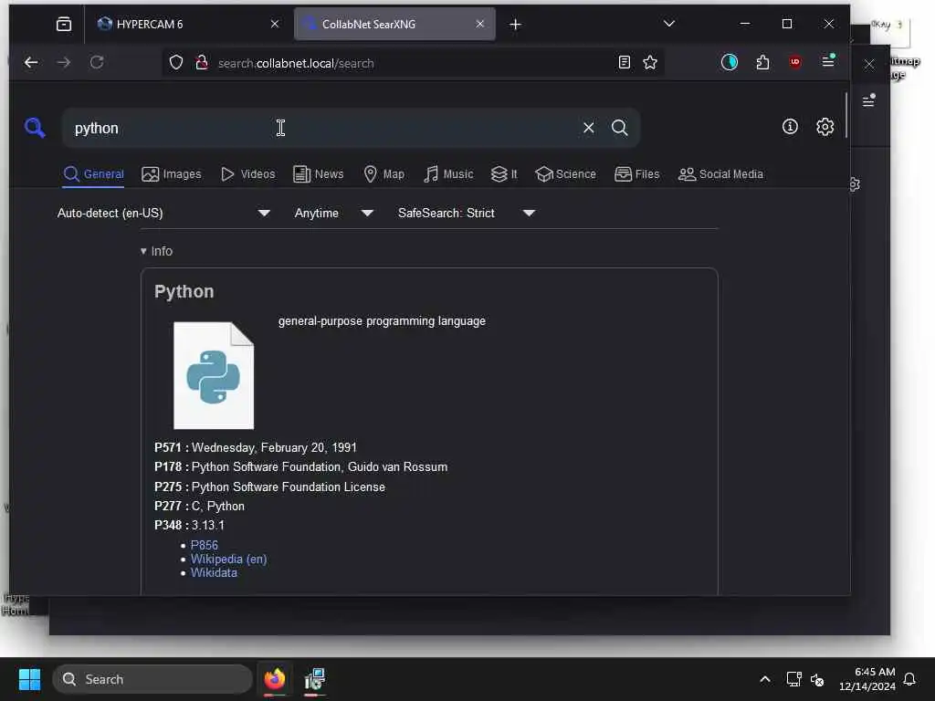
Task: Switch to the News category
Action: point(319,174)
